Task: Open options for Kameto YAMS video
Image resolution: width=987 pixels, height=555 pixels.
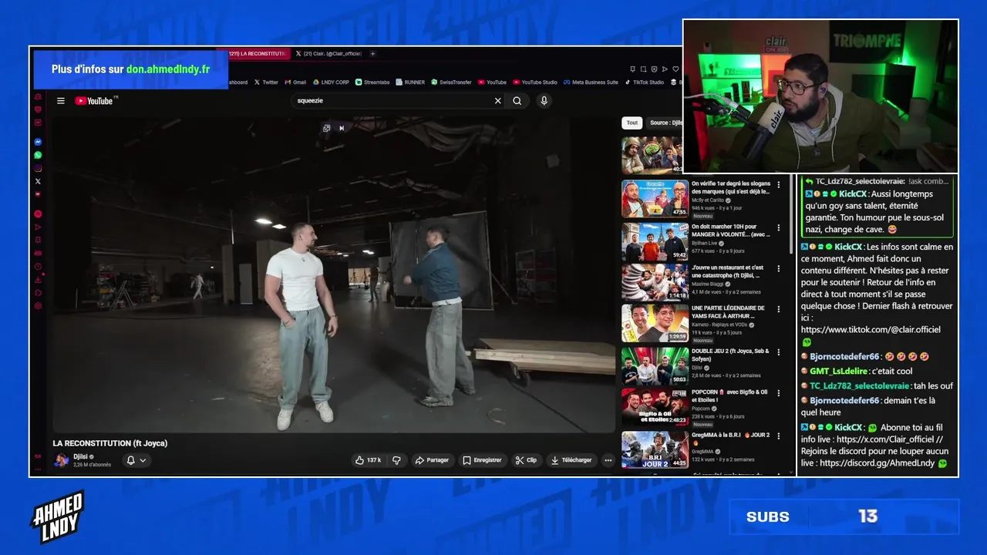Action: click(x=779, y=310)
